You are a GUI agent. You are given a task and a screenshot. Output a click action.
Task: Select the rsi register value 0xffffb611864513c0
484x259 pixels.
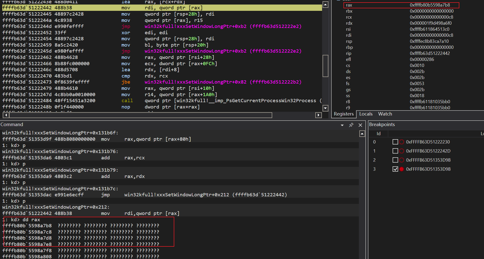point(429,29)
